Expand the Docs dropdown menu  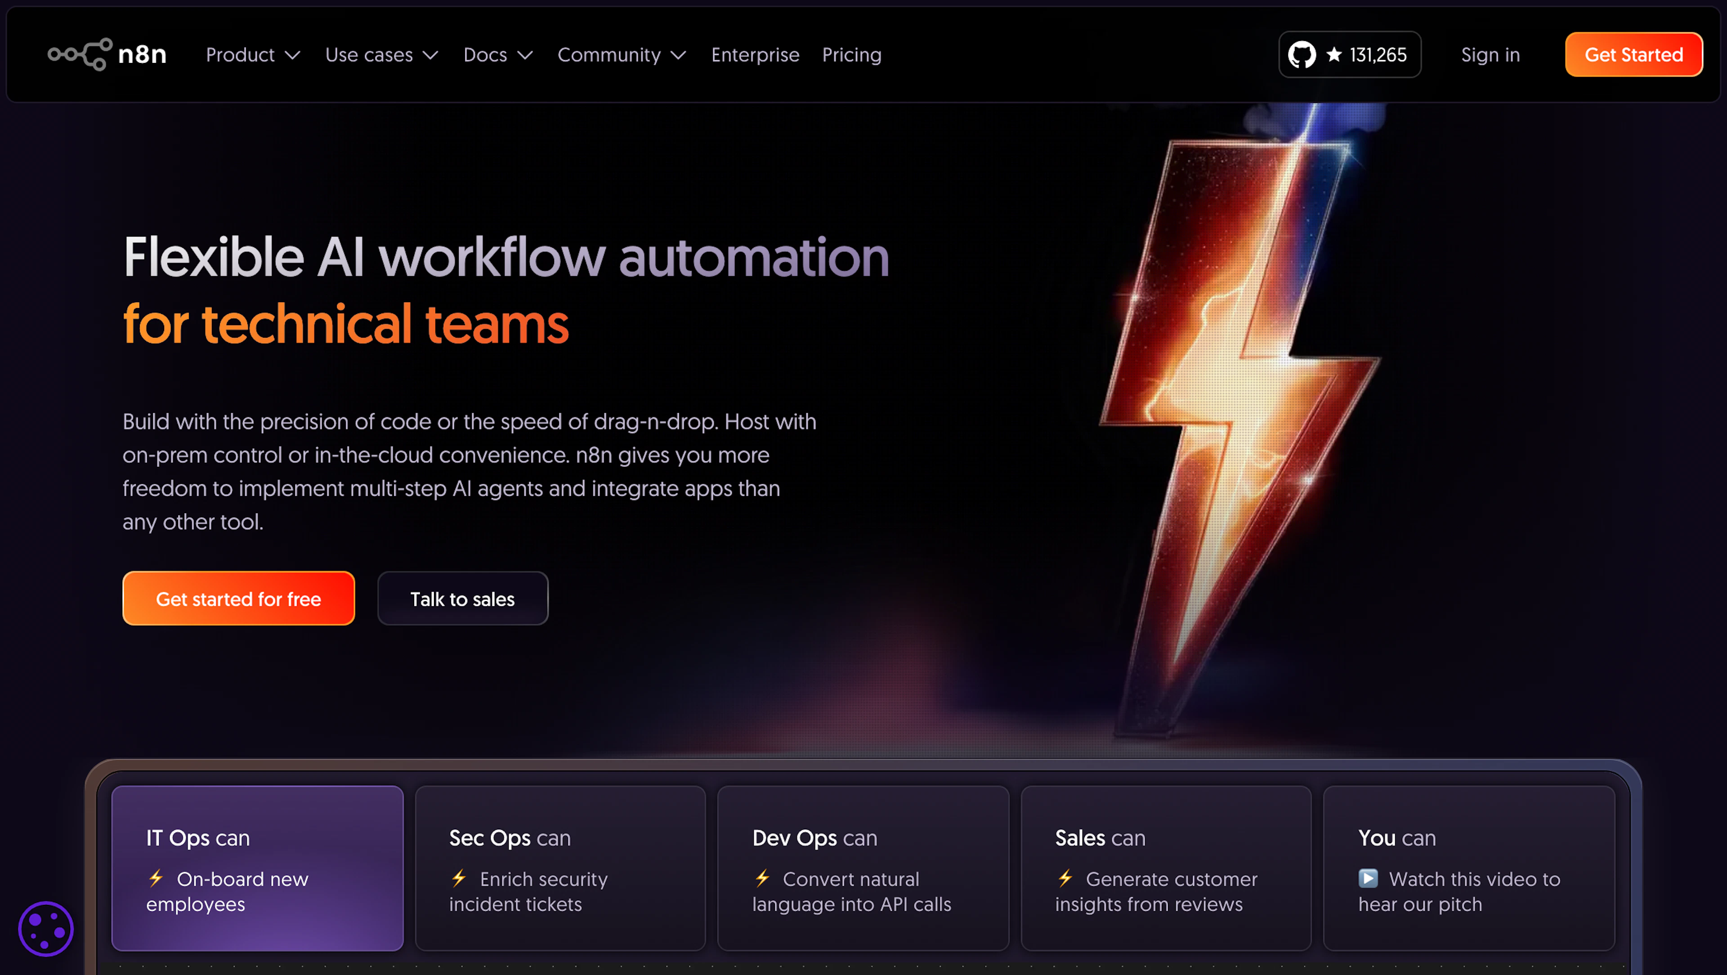click(x=497, y=55)
